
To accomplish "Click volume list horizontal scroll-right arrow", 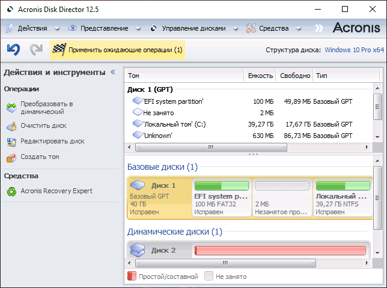I will [x=367, y=148].
